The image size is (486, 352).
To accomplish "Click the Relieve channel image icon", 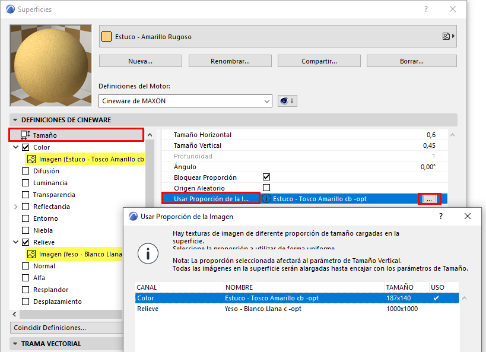I will [31, 254].
